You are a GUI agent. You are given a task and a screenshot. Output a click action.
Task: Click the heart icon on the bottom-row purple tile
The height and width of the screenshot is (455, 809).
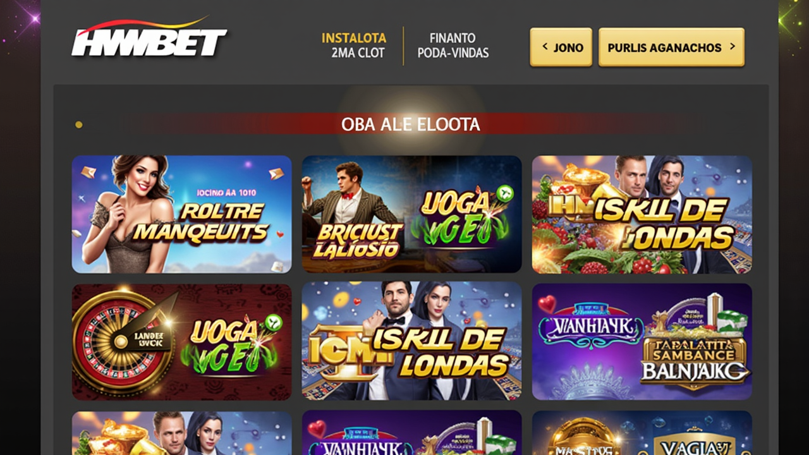pyautogui.click(x=317, y=429)
